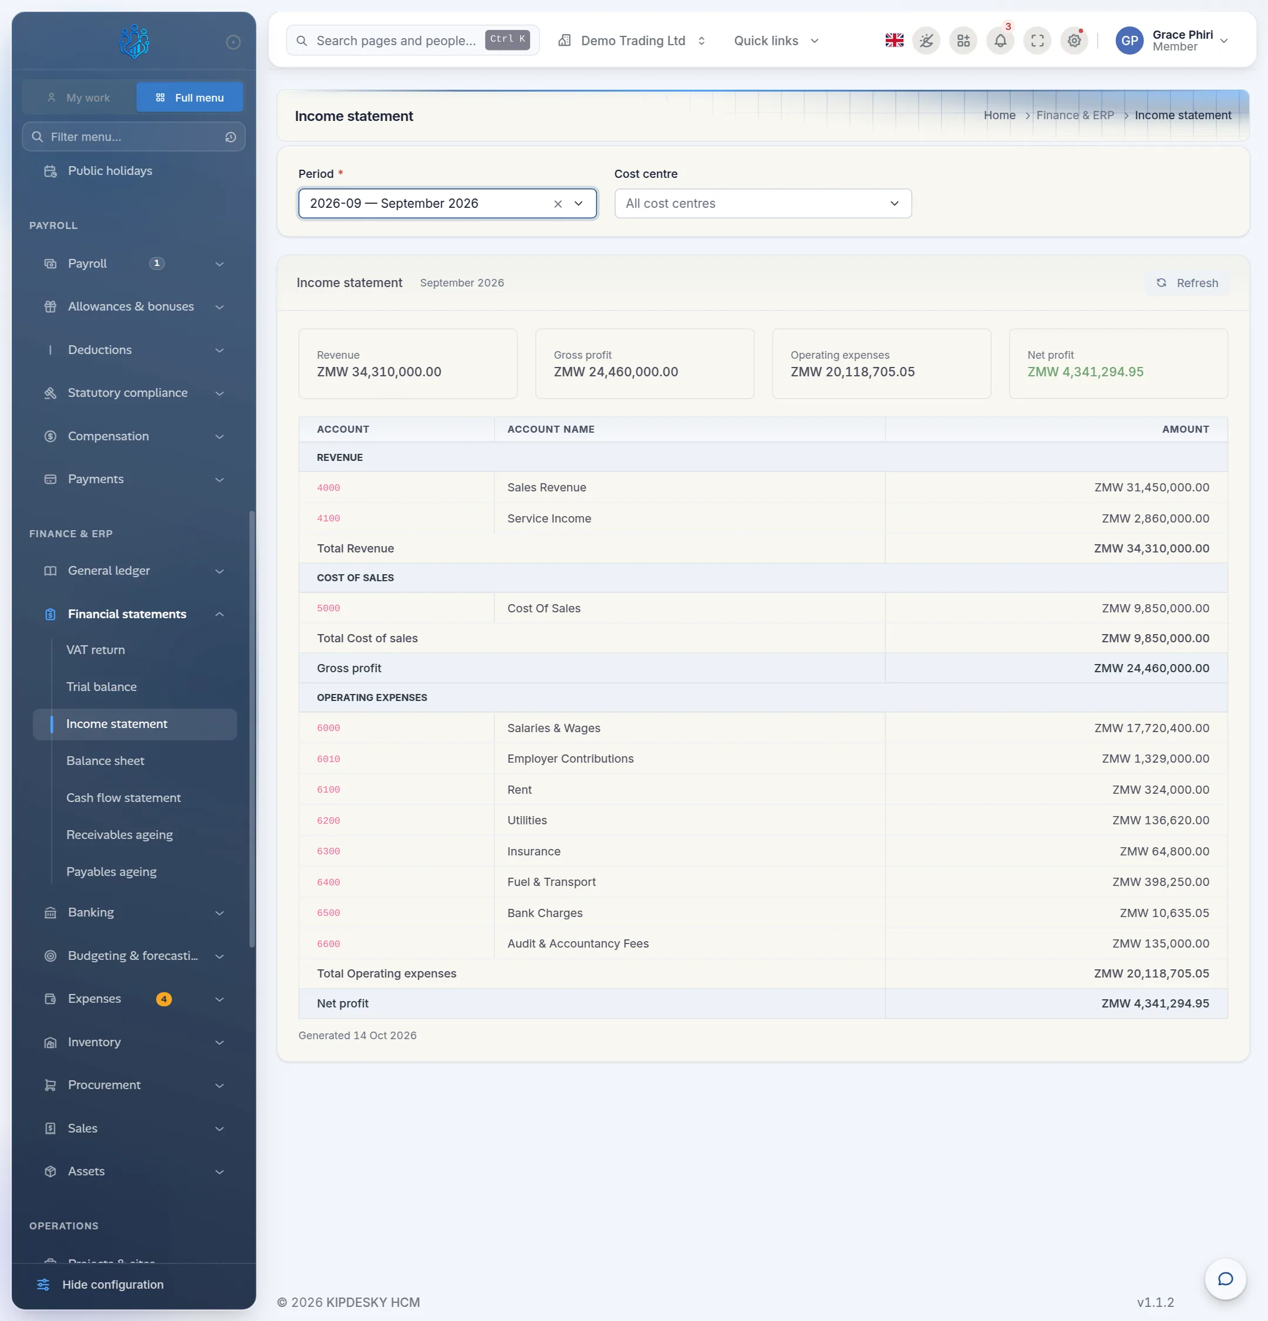Switch to the My work tab

pyautogui.click(x=79, y=97)
